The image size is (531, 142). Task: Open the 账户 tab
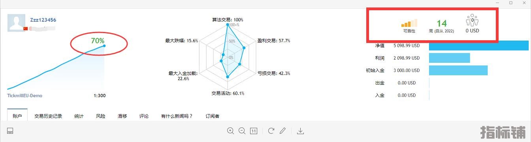coord(17,116)
